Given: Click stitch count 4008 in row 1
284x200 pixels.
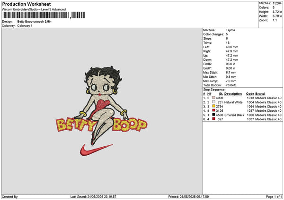Looking at the screenshot, I should (219, 98).
